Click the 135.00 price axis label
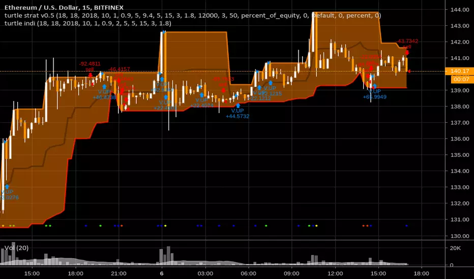Viewport: 474px width, 279px height. click(460, 155)
